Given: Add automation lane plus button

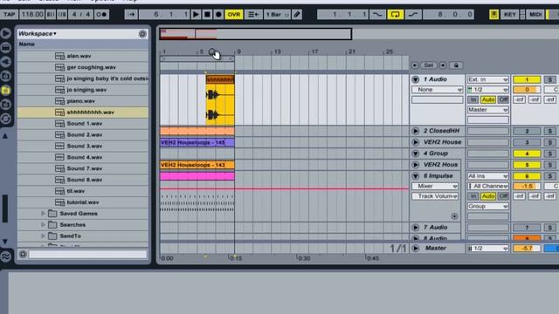Looking at the screenshot, I should tap(454, 216).
